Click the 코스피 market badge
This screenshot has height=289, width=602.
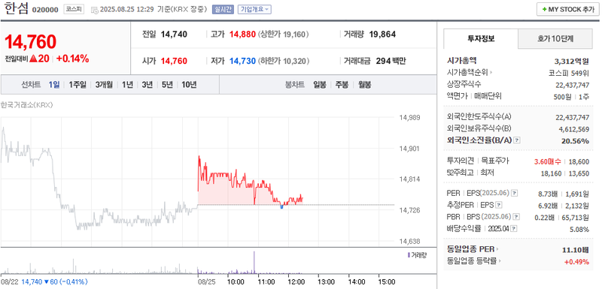(74, 10)
